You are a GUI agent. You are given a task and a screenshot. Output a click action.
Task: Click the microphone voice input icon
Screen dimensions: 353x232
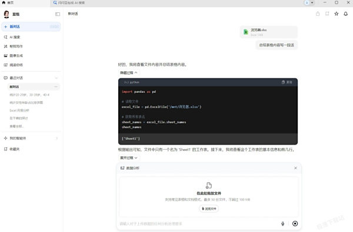283,223
